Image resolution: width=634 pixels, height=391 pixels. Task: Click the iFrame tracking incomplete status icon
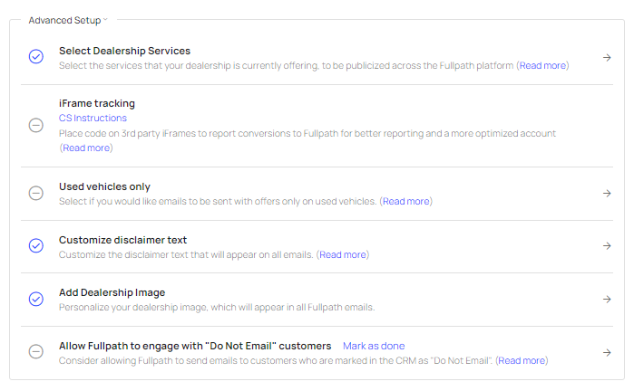[36, 125]
